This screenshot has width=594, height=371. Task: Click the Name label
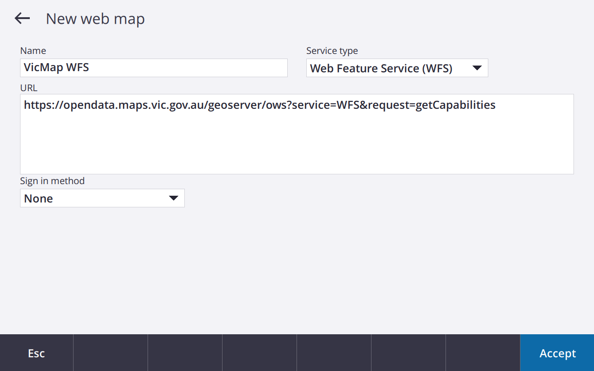coord(33,51)
